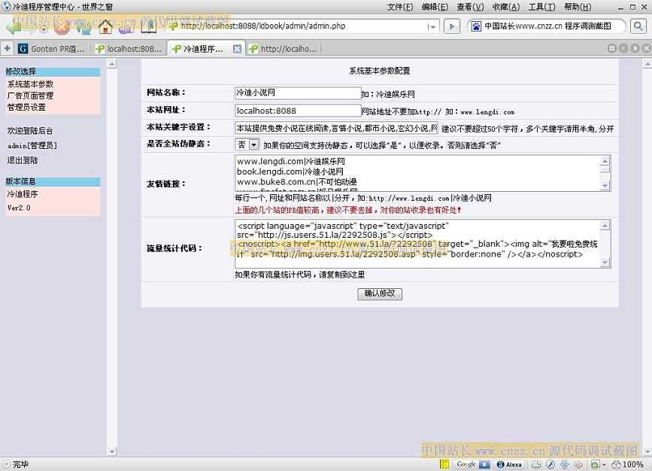
Task: Switch to the Gonten PR值 tab
Action: pyautogui.click(x=52, y=49)
